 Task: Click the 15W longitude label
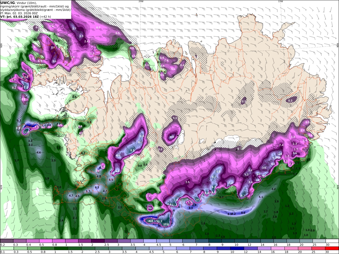280,1
